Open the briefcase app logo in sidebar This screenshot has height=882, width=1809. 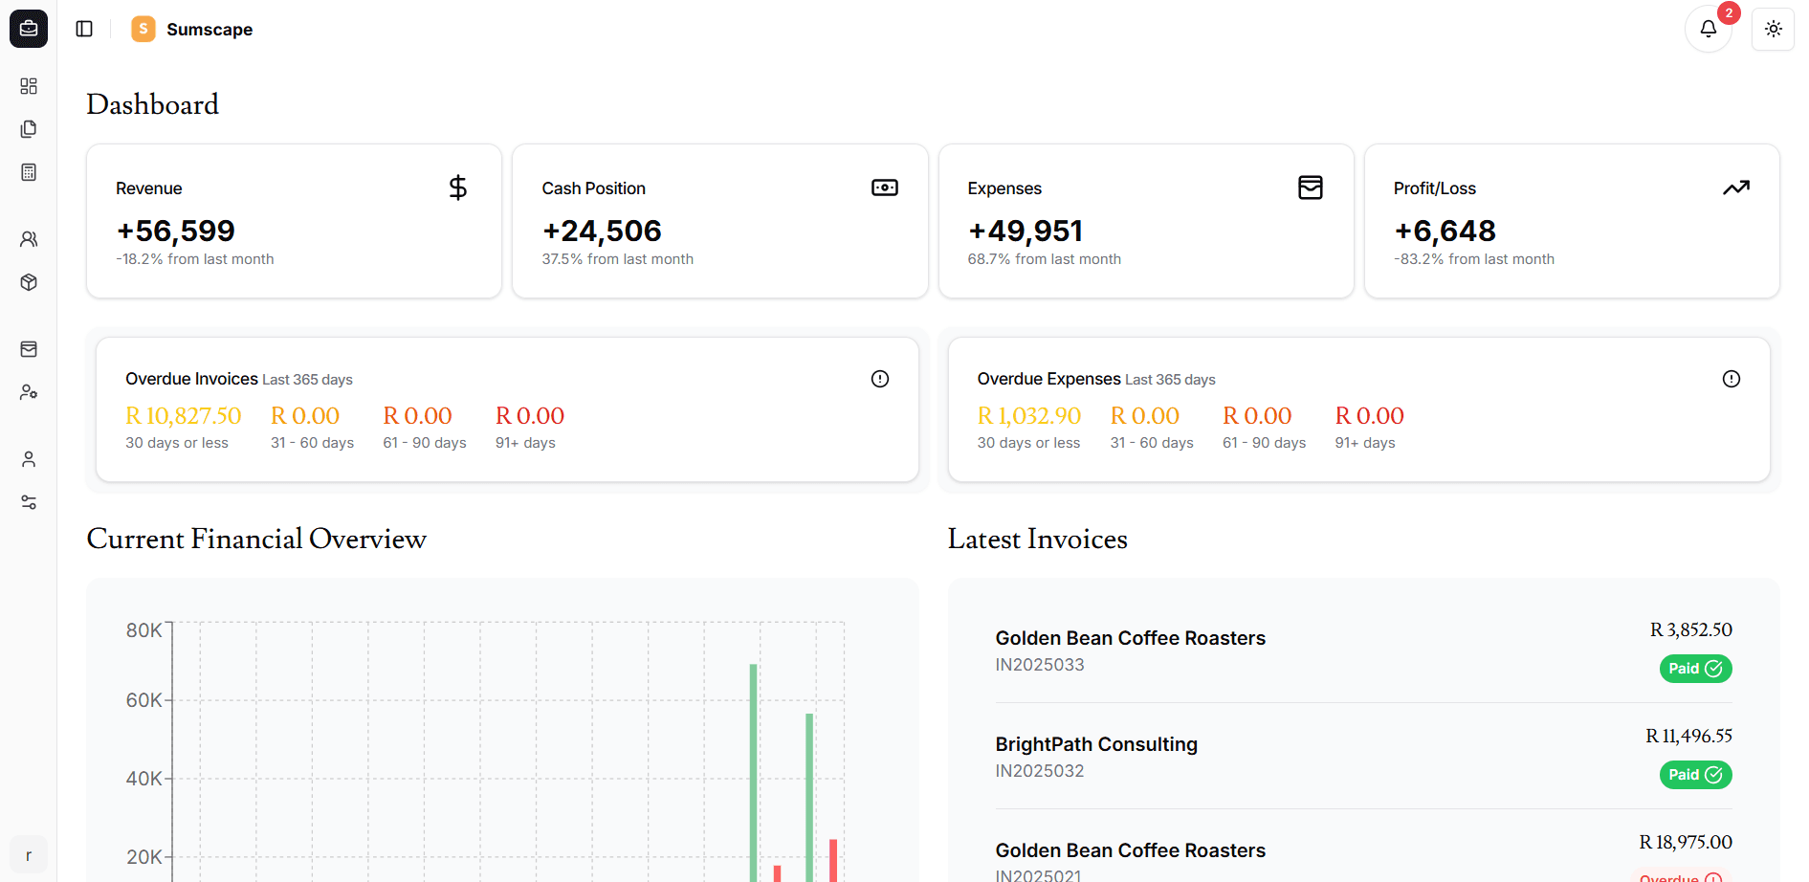[29, 29]
